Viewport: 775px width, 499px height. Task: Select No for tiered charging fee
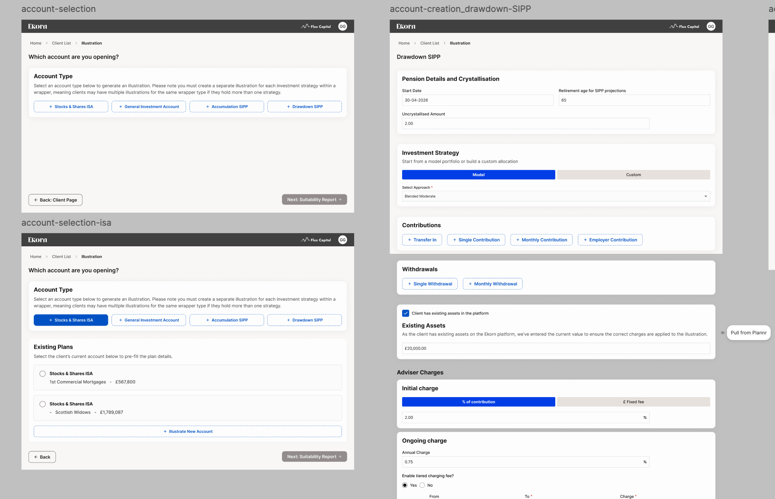click(422, 485)
